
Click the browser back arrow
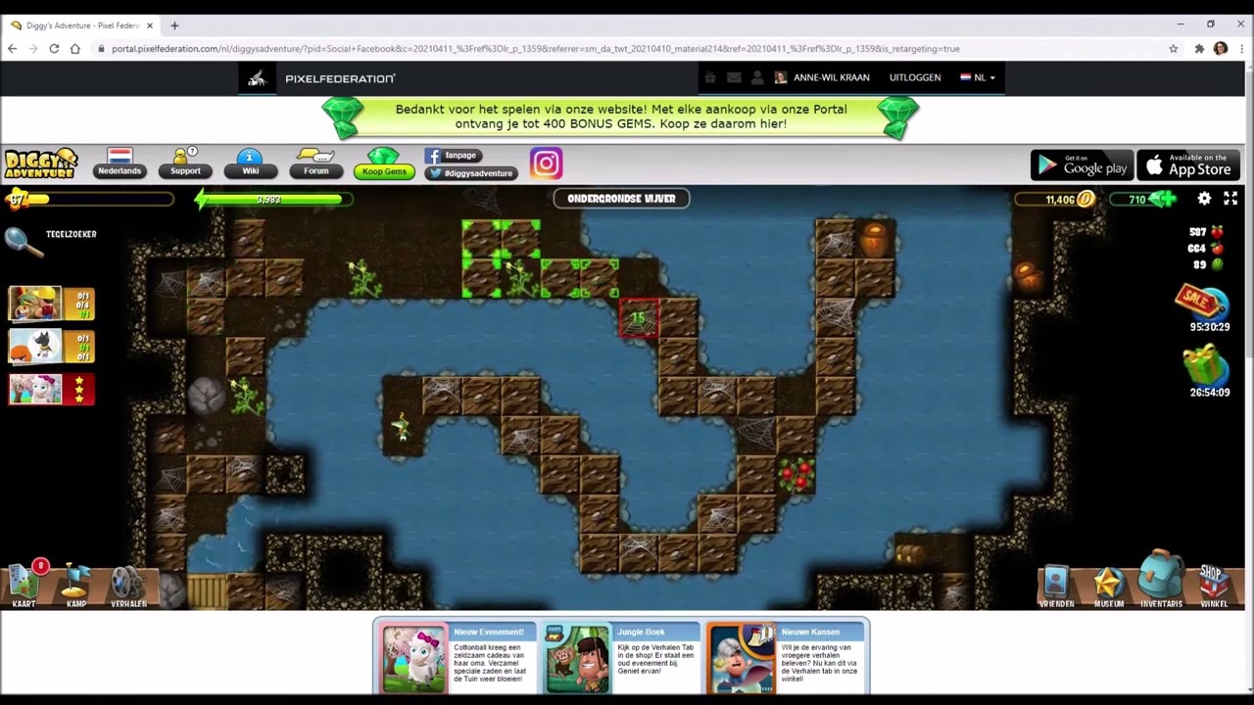pyautogui.click(x=12, y=49)
